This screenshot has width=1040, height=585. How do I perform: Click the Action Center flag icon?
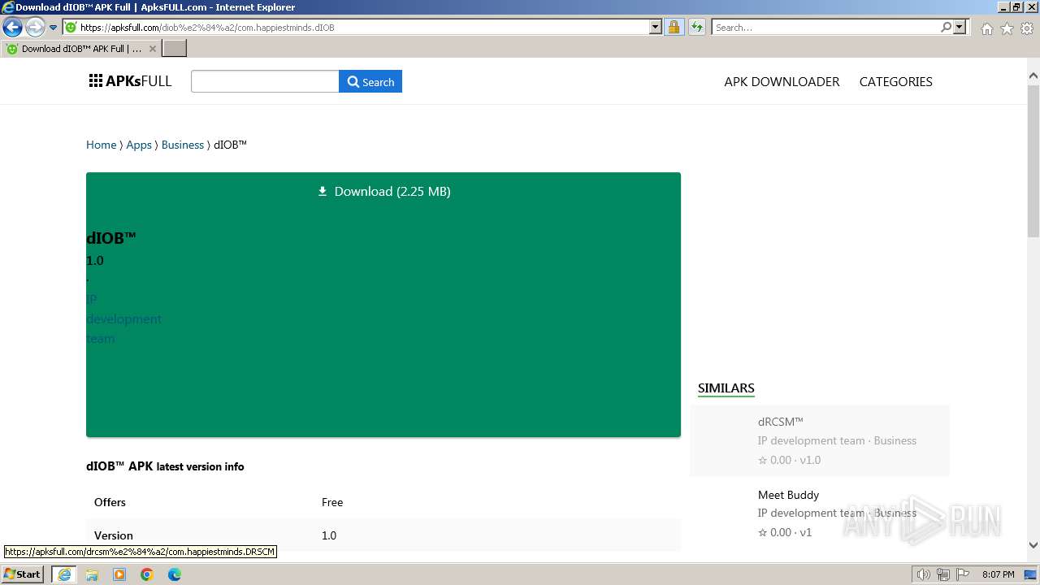(x=961, y=574)
